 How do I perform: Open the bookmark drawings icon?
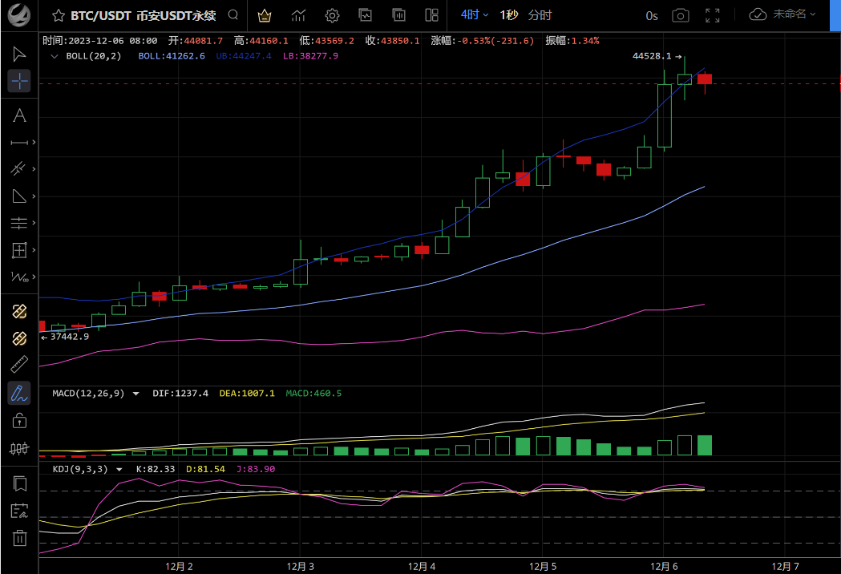pos(20,484)
